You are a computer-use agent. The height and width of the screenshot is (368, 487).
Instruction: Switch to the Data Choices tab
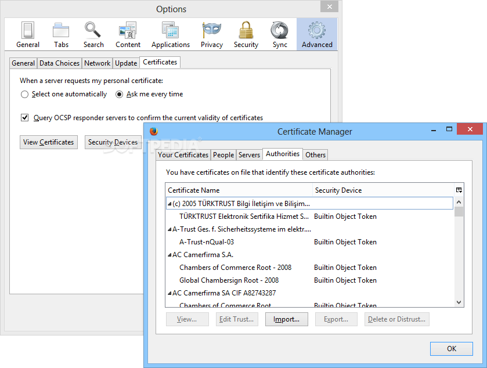click(x=59, y=63)
